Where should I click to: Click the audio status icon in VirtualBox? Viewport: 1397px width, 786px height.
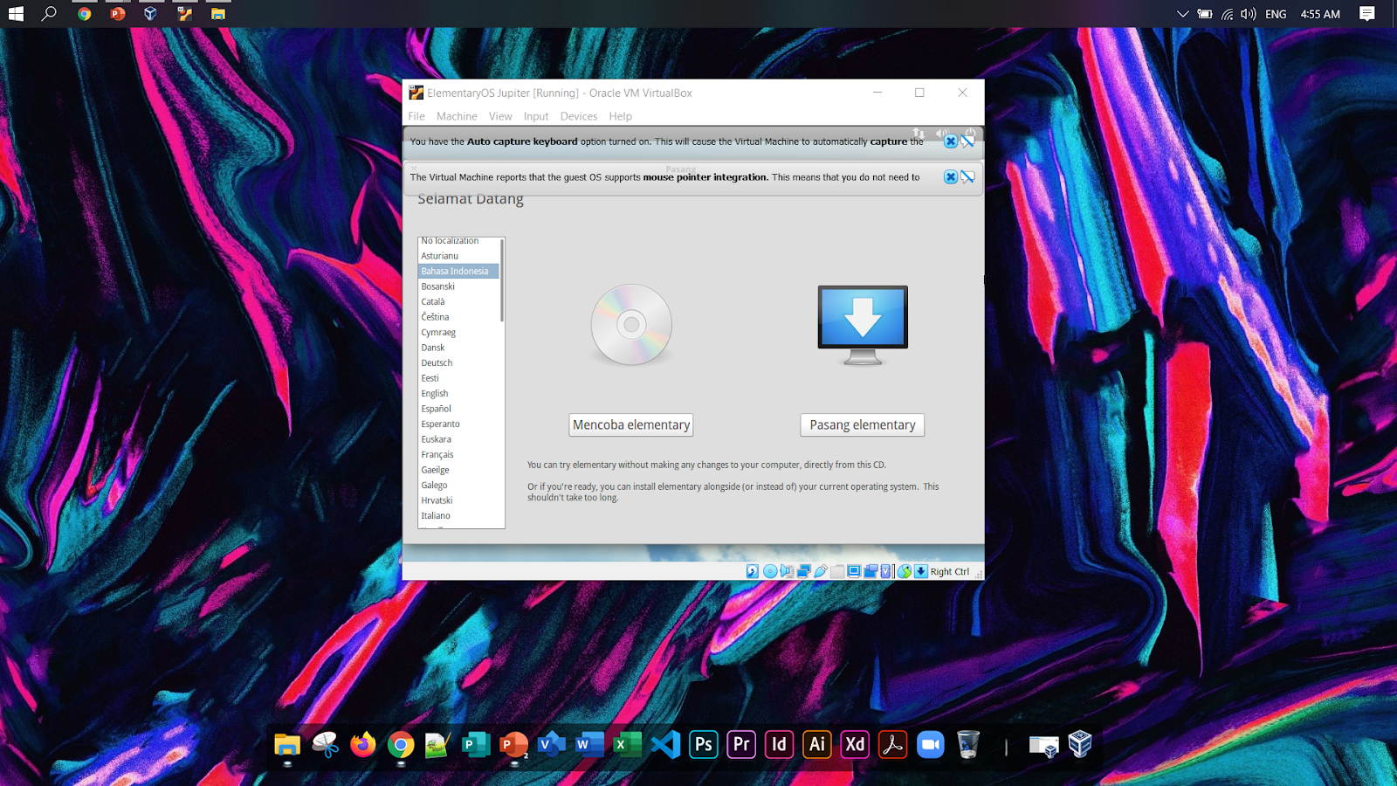788,571
